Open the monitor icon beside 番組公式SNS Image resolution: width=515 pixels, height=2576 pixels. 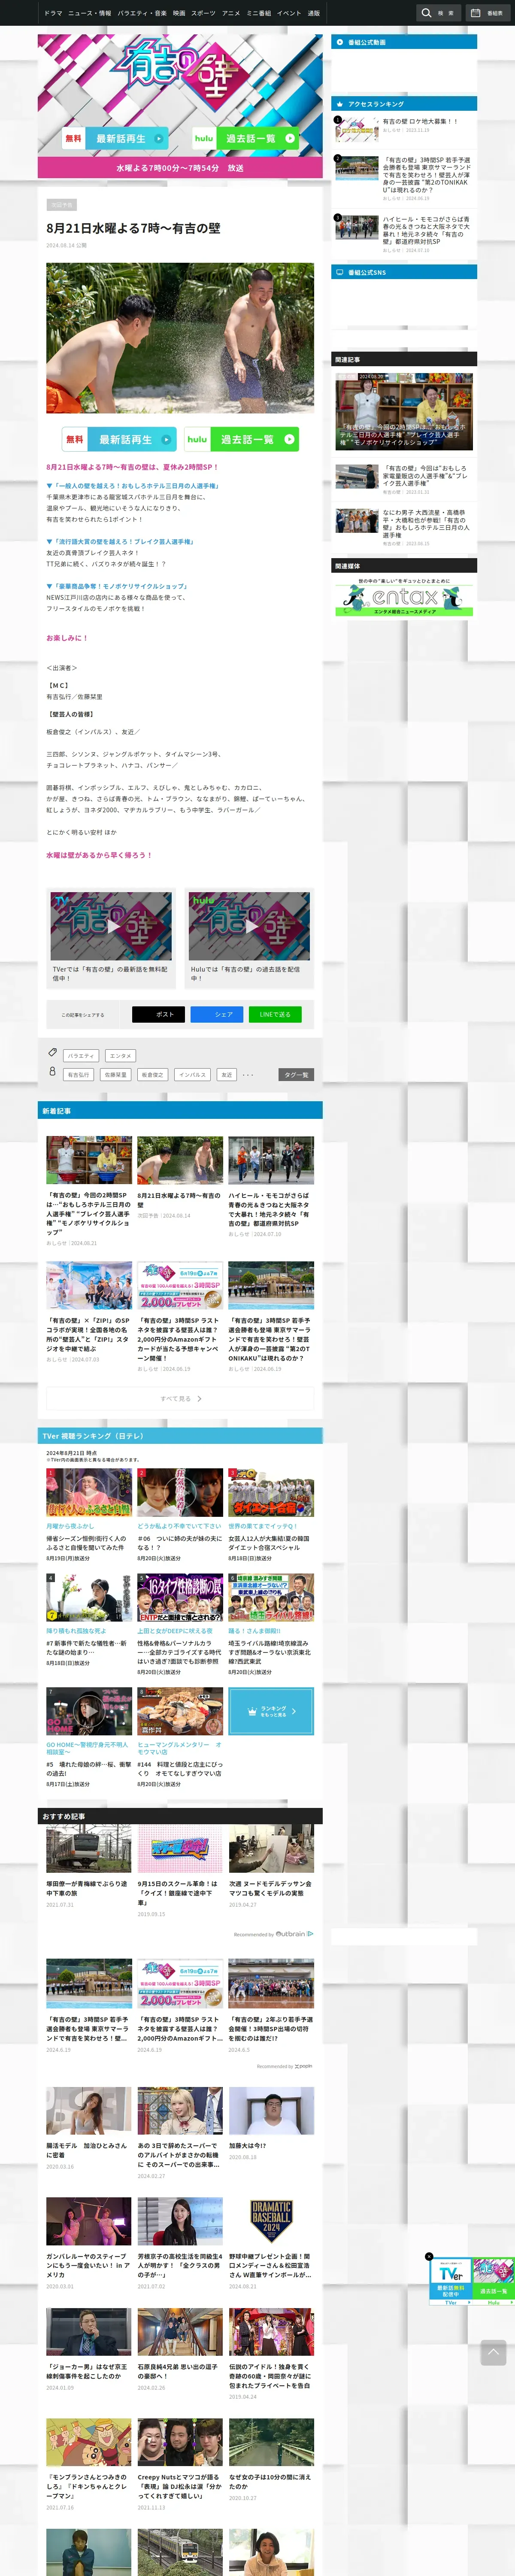point(340,272)
